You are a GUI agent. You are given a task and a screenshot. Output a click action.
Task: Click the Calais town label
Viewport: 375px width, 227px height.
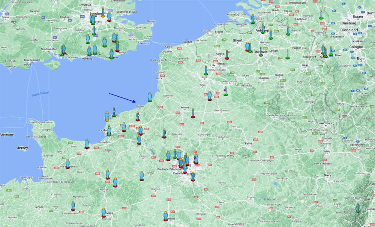pos(169,46)
